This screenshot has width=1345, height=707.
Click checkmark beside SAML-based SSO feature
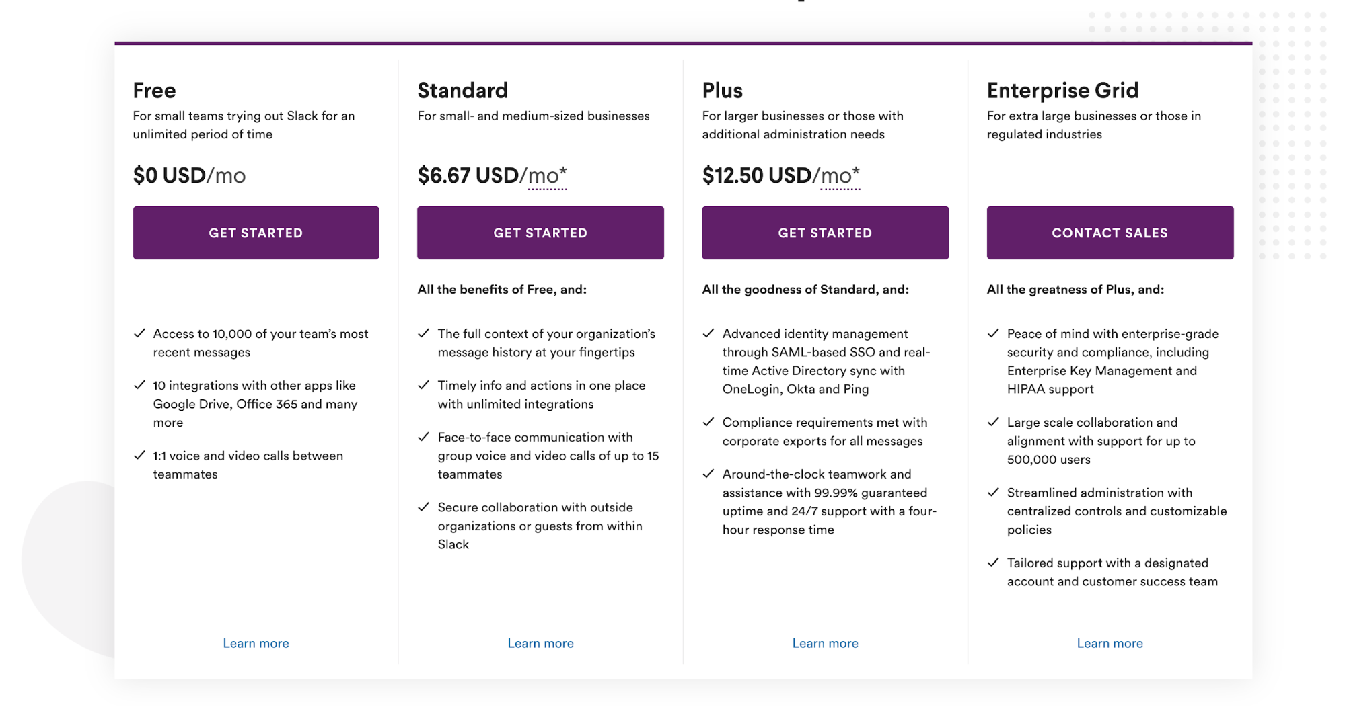click(708, 333)
